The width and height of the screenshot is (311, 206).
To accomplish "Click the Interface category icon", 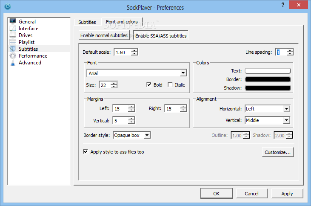I will coord(13,28).
